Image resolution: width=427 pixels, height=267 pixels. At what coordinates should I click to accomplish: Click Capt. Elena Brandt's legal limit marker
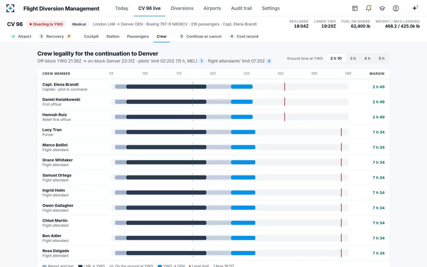[x=285, y=87]
